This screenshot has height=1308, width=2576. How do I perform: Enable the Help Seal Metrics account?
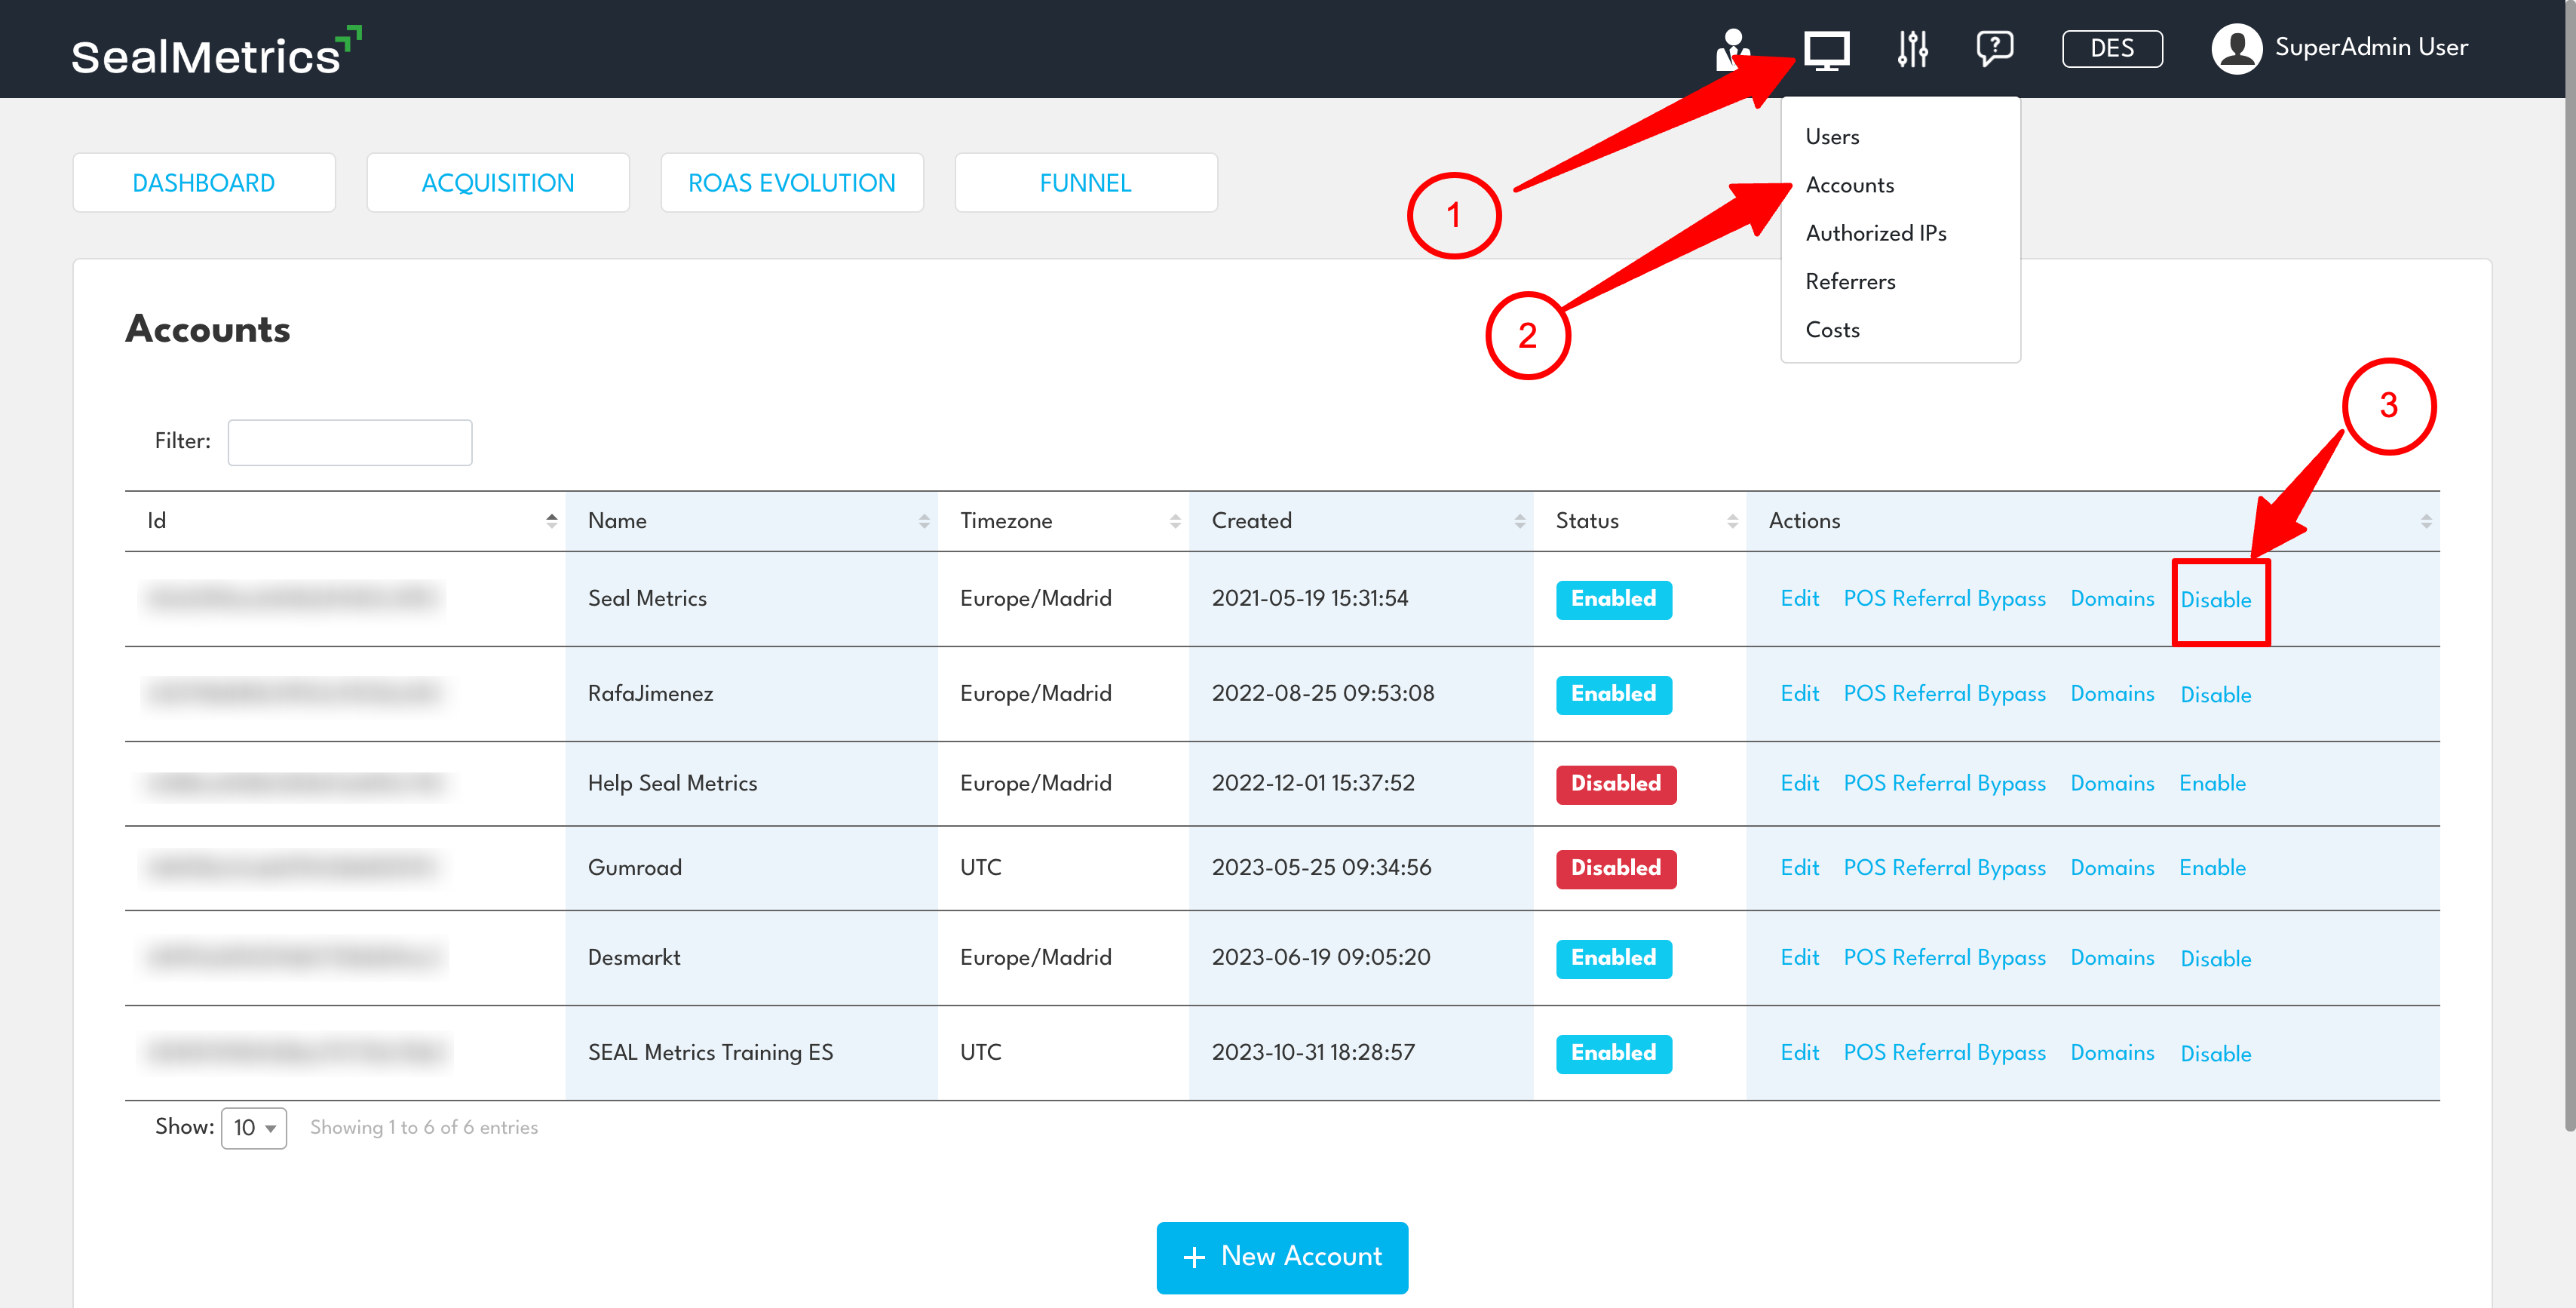(2212, 784)
